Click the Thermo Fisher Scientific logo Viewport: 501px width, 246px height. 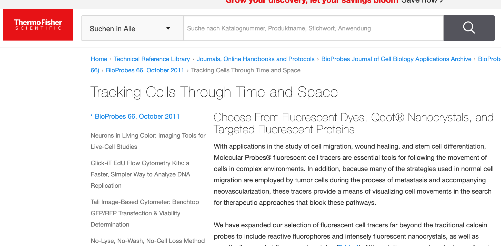[38, 25]
